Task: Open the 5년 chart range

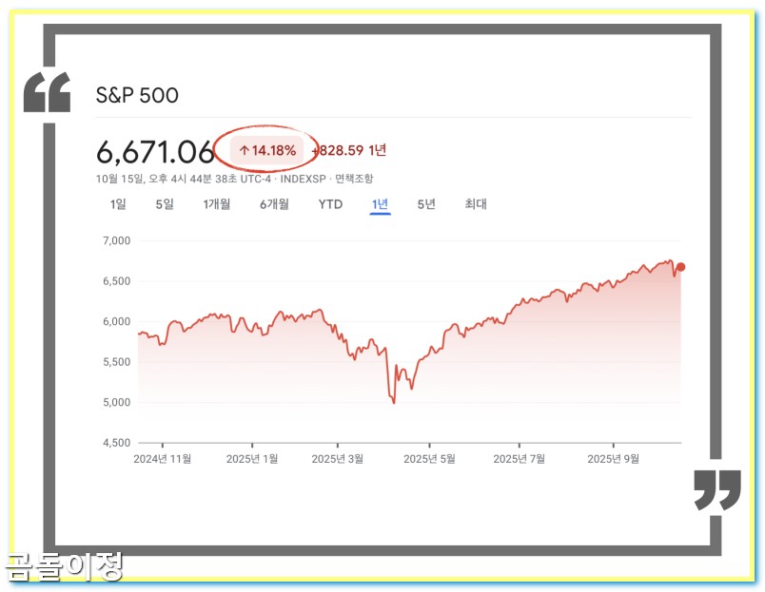Action: pyautogui.click(x=425, y=204)
